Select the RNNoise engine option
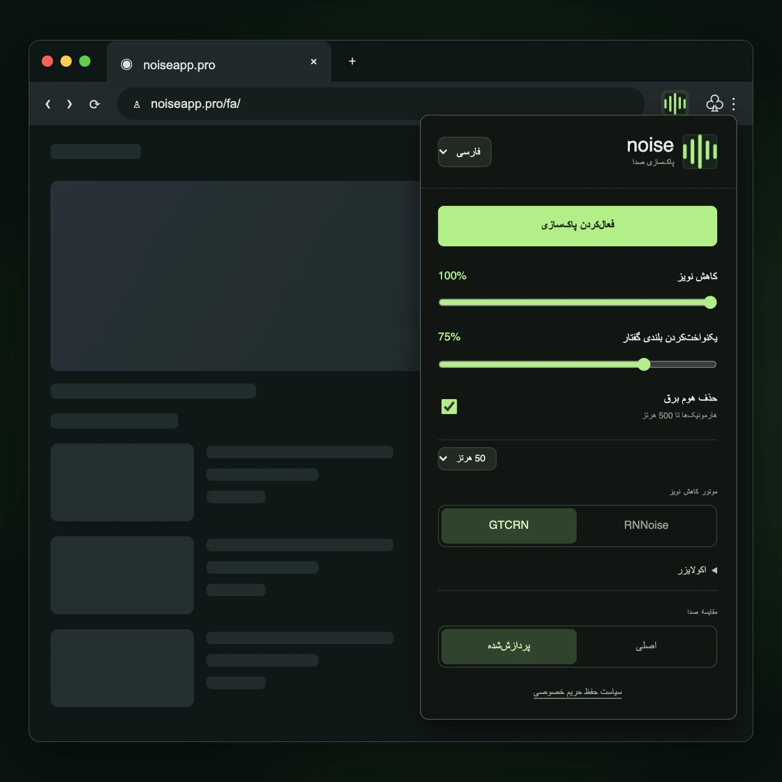This screenshot has height=782, width=782. click(646, 526)
